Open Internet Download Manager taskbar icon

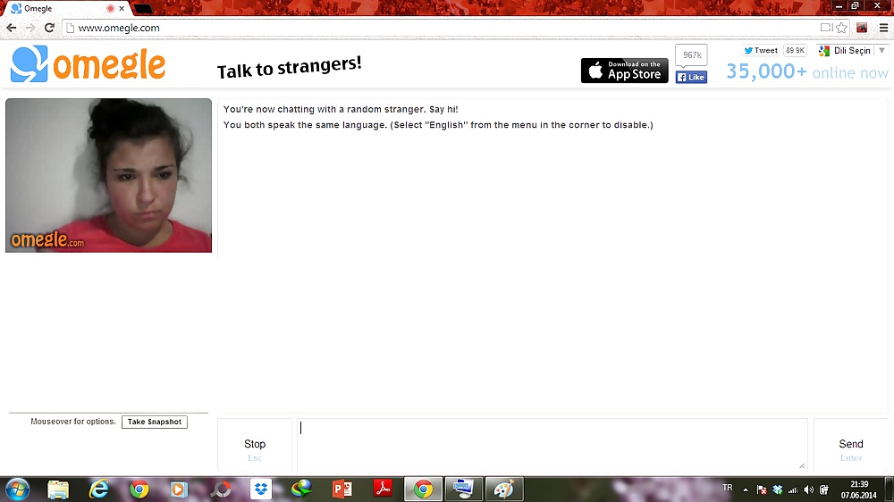301,489
